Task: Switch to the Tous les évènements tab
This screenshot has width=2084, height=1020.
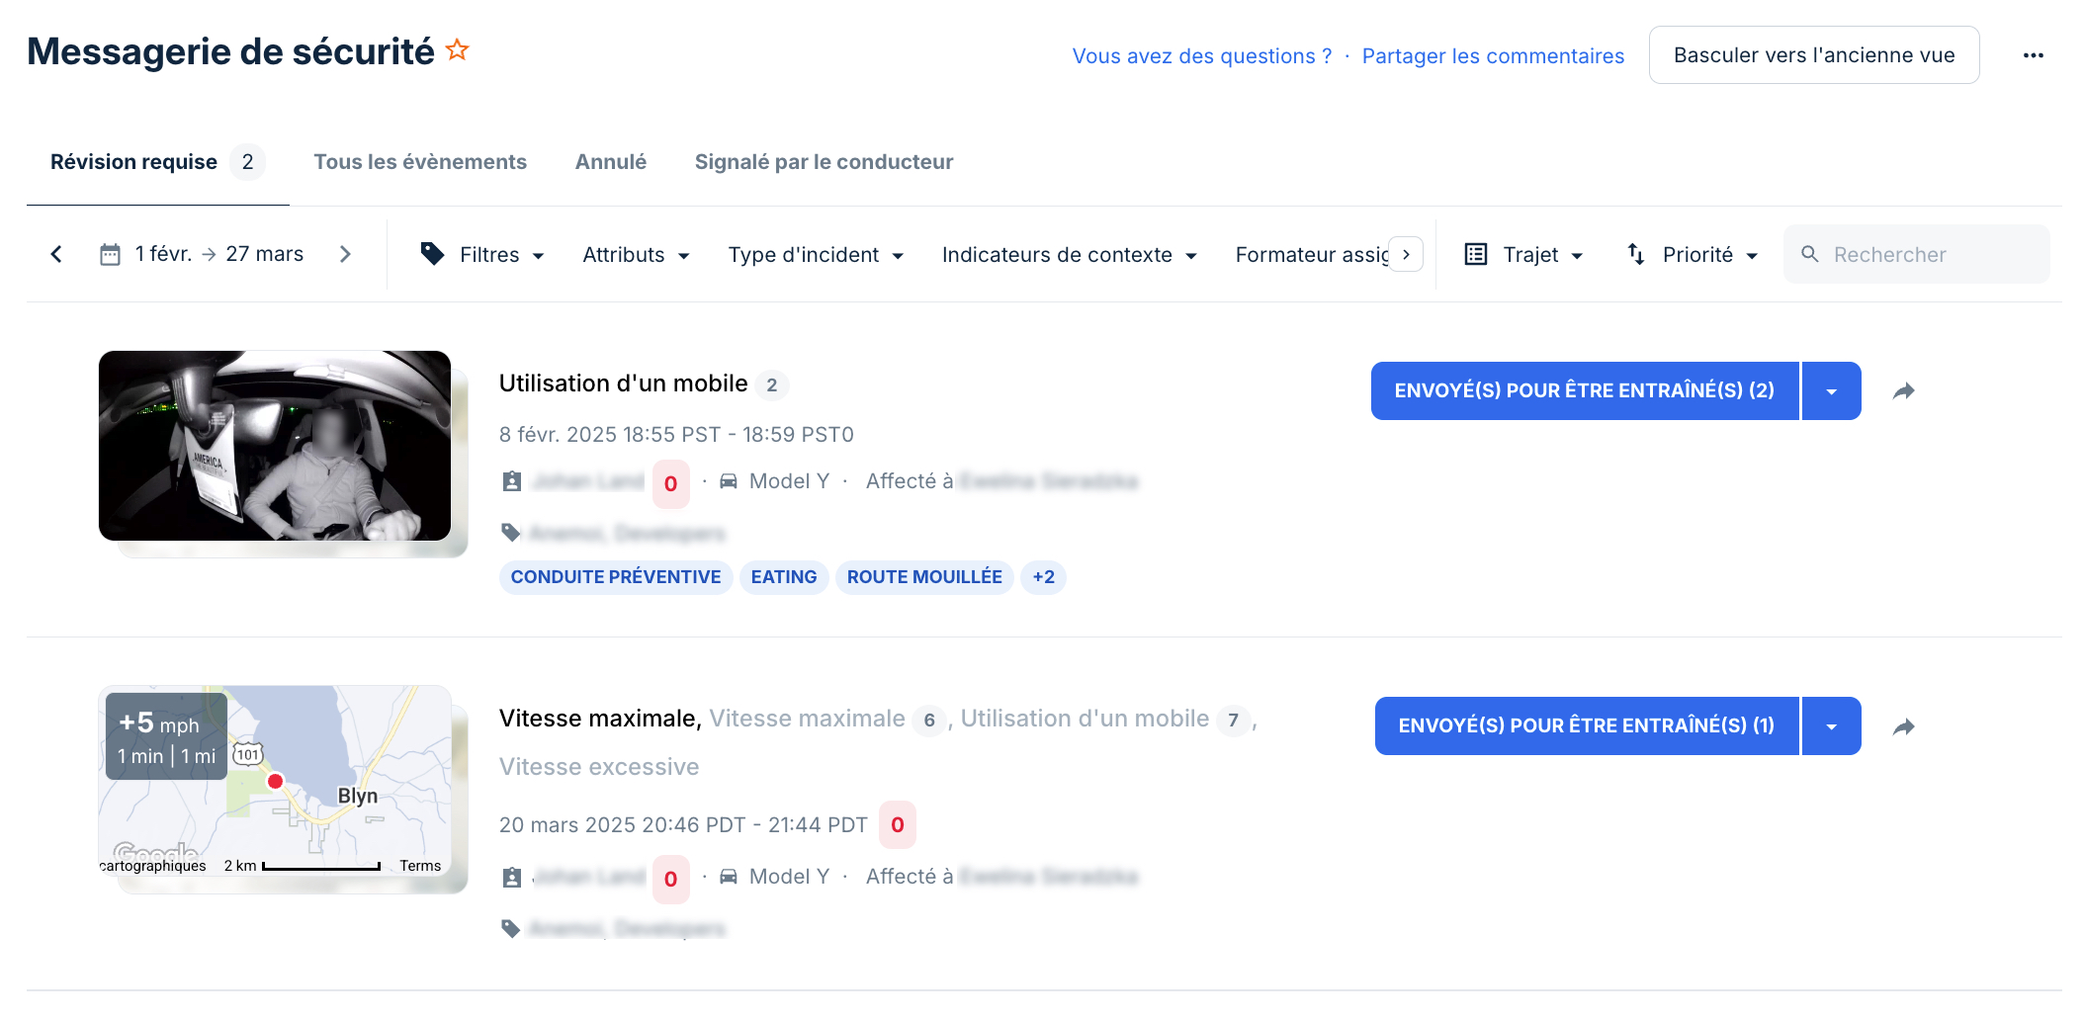Action: point(420,161)
